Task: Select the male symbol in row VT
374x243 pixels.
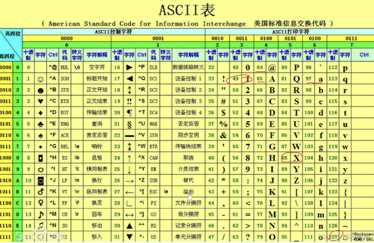Action: click(41, 192)
